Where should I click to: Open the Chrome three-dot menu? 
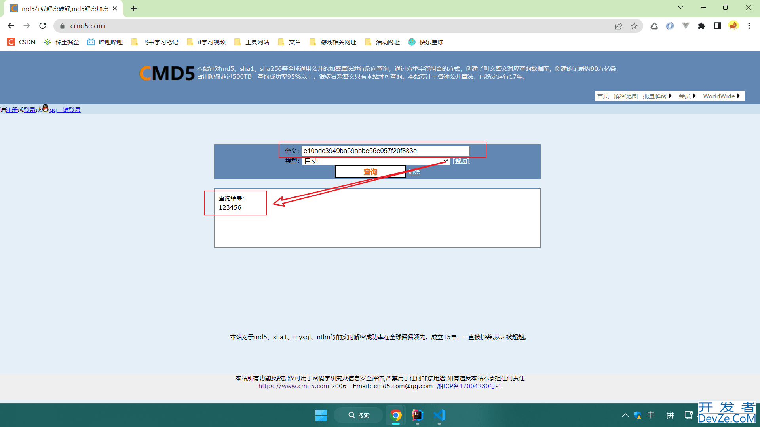click(x=749, y=26)
